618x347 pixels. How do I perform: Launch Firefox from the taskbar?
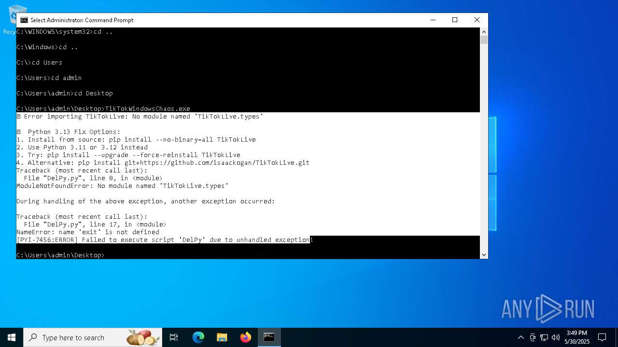click(x=246, y=337)
